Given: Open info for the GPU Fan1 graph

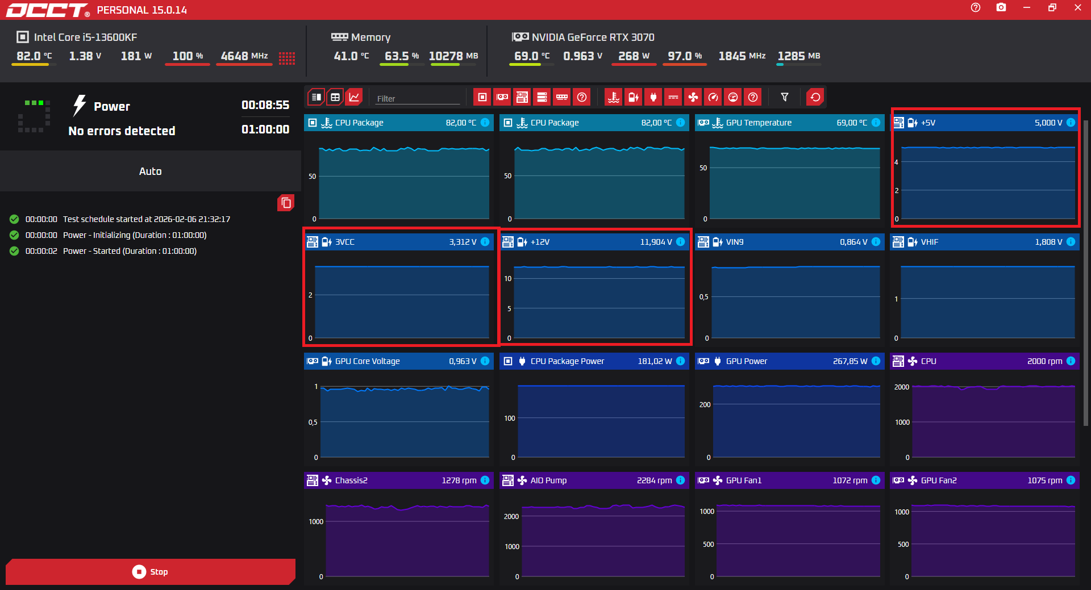Looking at the screenshot, I should [876, 480].
